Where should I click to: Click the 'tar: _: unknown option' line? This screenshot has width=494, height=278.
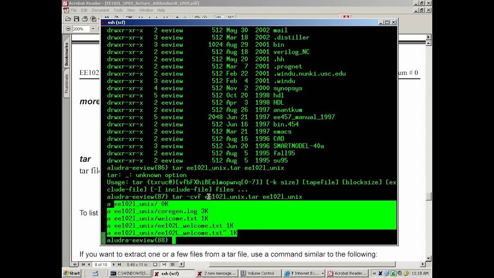click(x=147, y=175)
